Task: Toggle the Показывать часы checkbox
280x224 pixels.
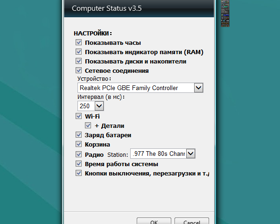Action: (x=78, y=42)
